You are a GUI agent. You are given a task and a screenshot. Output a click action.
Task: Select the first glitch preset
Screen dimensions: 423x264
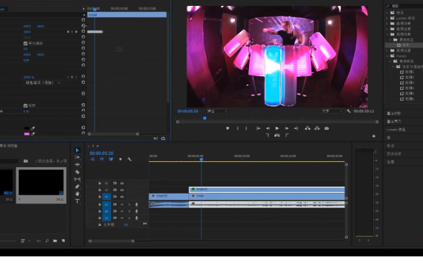[407, 72]
